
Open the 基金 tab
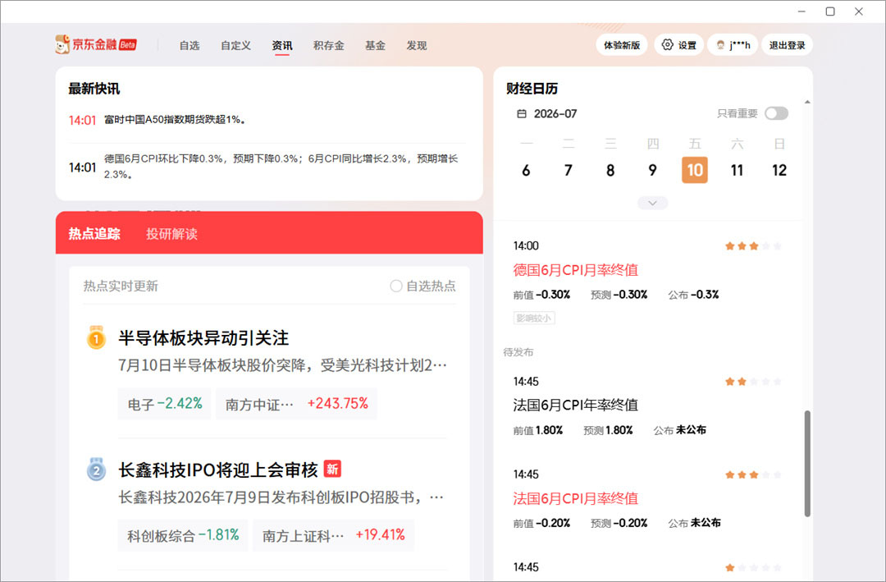coord(375,45)
